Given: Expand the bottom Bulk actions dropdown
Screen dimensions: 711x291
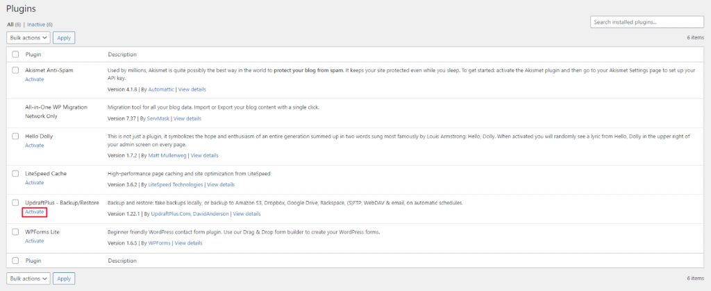Looking at the screenshot, I should click(x=28, y=278).
